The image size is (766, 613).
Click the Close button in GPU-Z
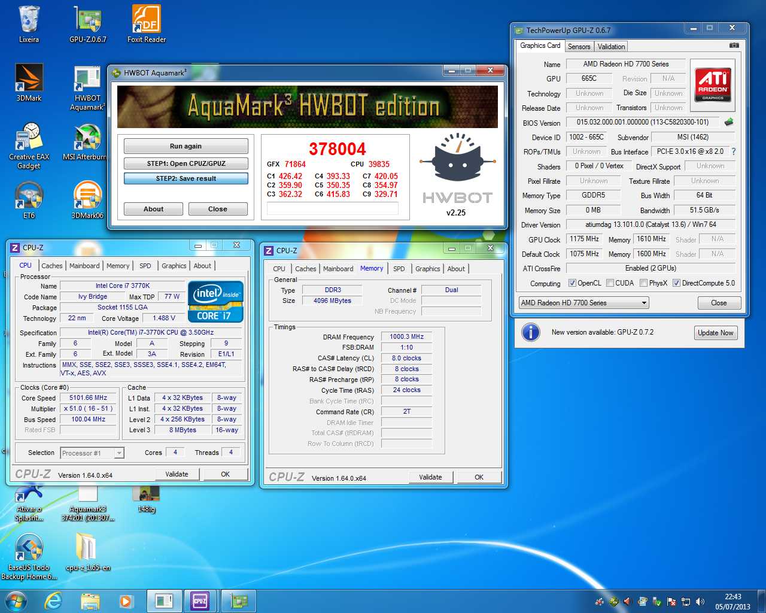[719, 303]
